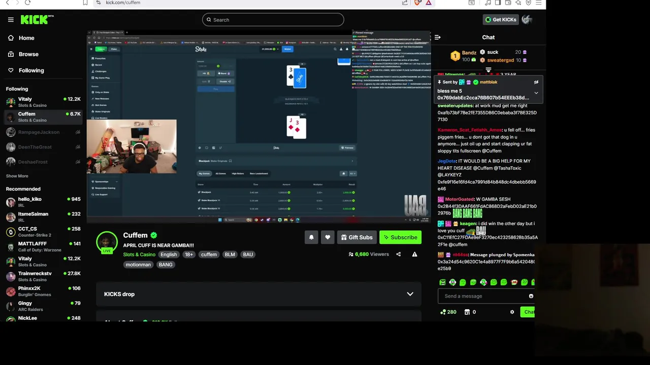Click sweaterupdates username in chat
The width and height of the screenshot is (650, 365).
456,106
